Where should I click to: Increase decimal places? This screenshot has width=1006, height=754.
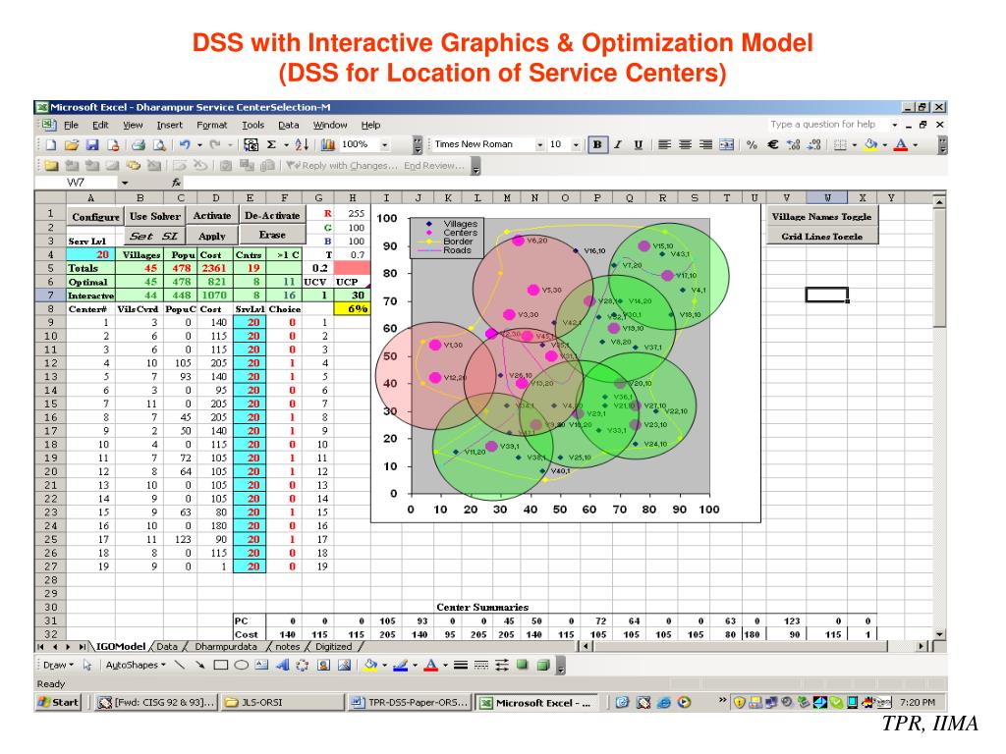pos(794,145)
